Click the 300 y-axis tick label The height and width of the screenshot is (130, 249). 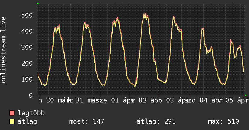tap(27, 47)
